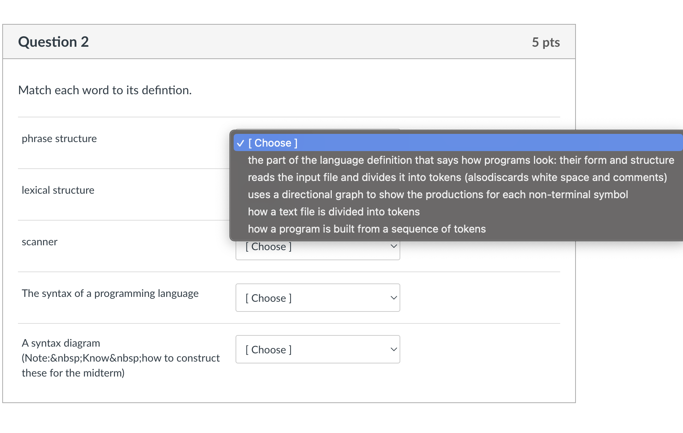Choose "how a program is built from a sequence"
Screen dimensions: 683x433
366,229
